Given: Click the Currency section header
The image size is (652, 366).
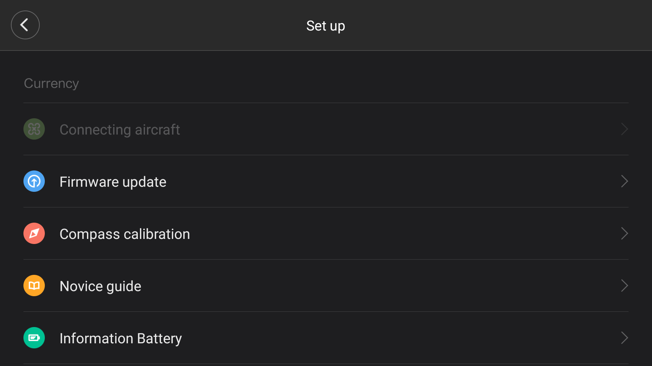Looking at the screenshot, I should click(51, 83).
